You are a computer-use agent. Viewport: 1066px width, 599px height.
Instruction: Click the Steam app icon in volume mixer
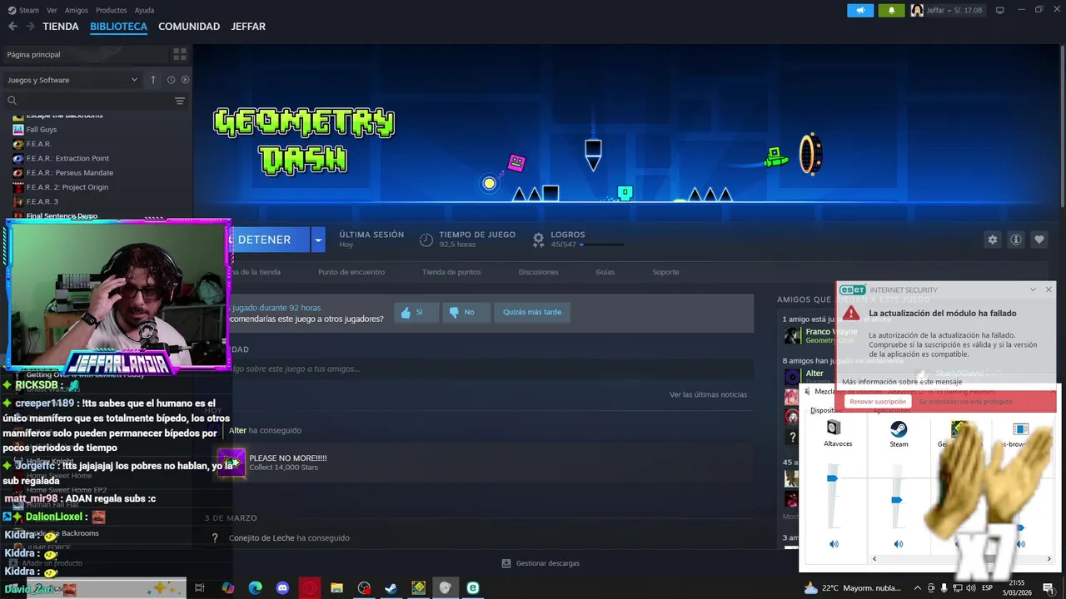click(899, 429)
